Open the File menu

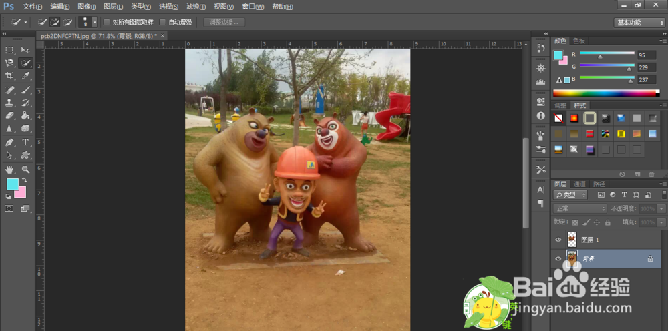(32, 7)
